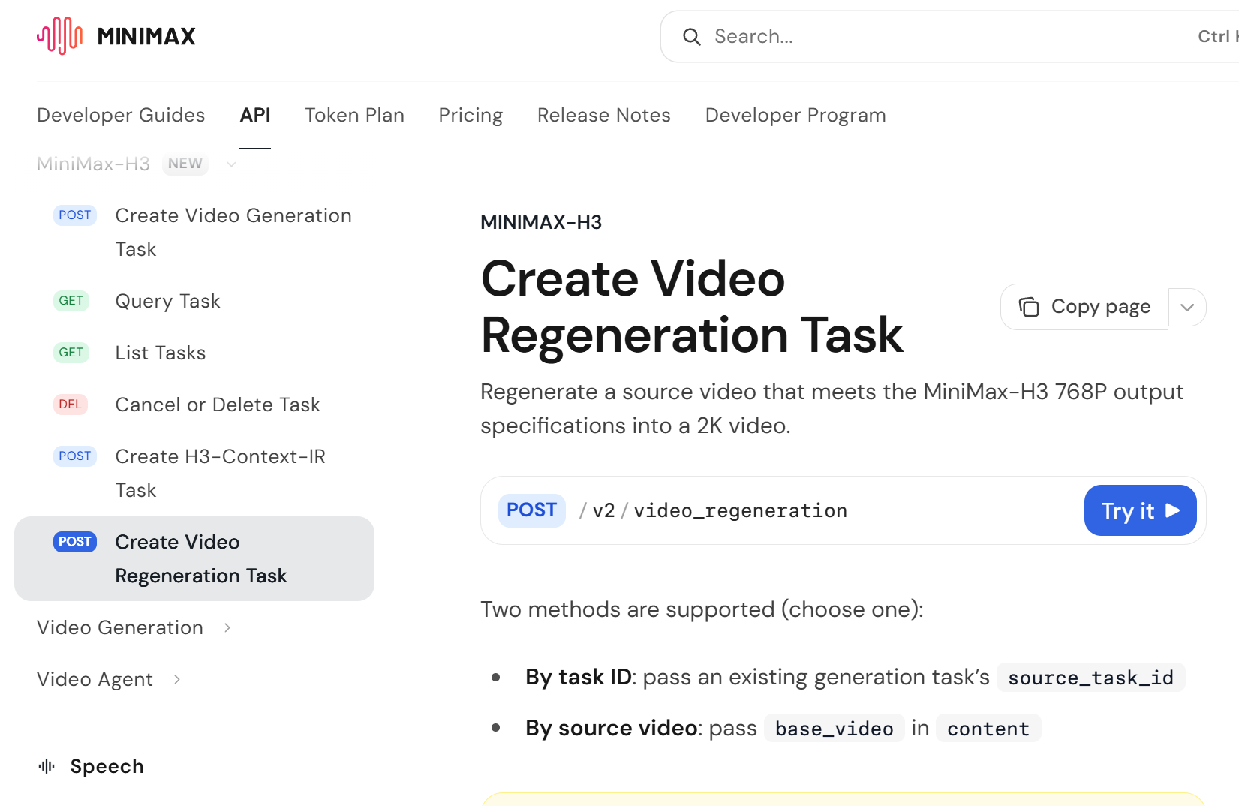Click the content code text
The height and width of the screenshot is (806, 1239).
(x=988, y=729)
